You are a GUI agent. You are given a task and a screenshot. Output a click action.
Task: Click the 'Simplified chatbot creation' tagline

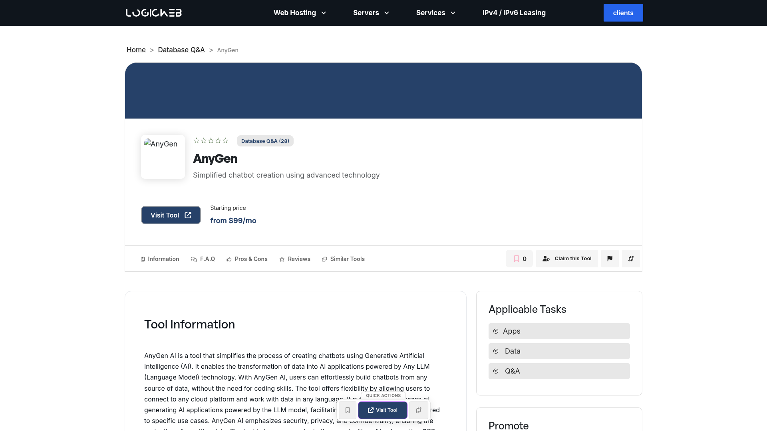(x=286, y=175)
